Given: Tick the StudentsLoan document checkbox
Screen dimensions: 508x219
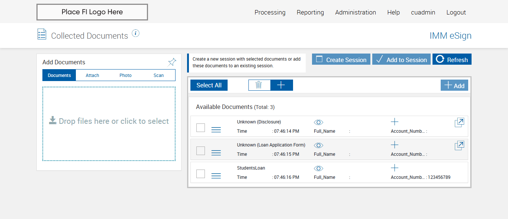Looking at the screenshot, I should coord(200,174).
